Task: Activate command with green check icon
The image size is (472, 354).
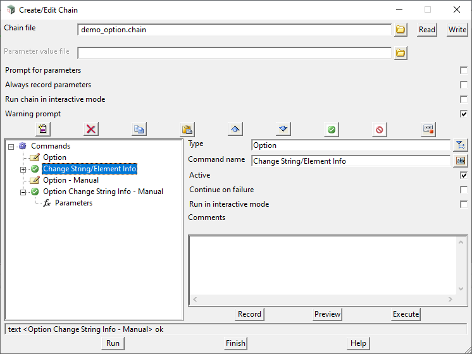Action: (332, 130)
